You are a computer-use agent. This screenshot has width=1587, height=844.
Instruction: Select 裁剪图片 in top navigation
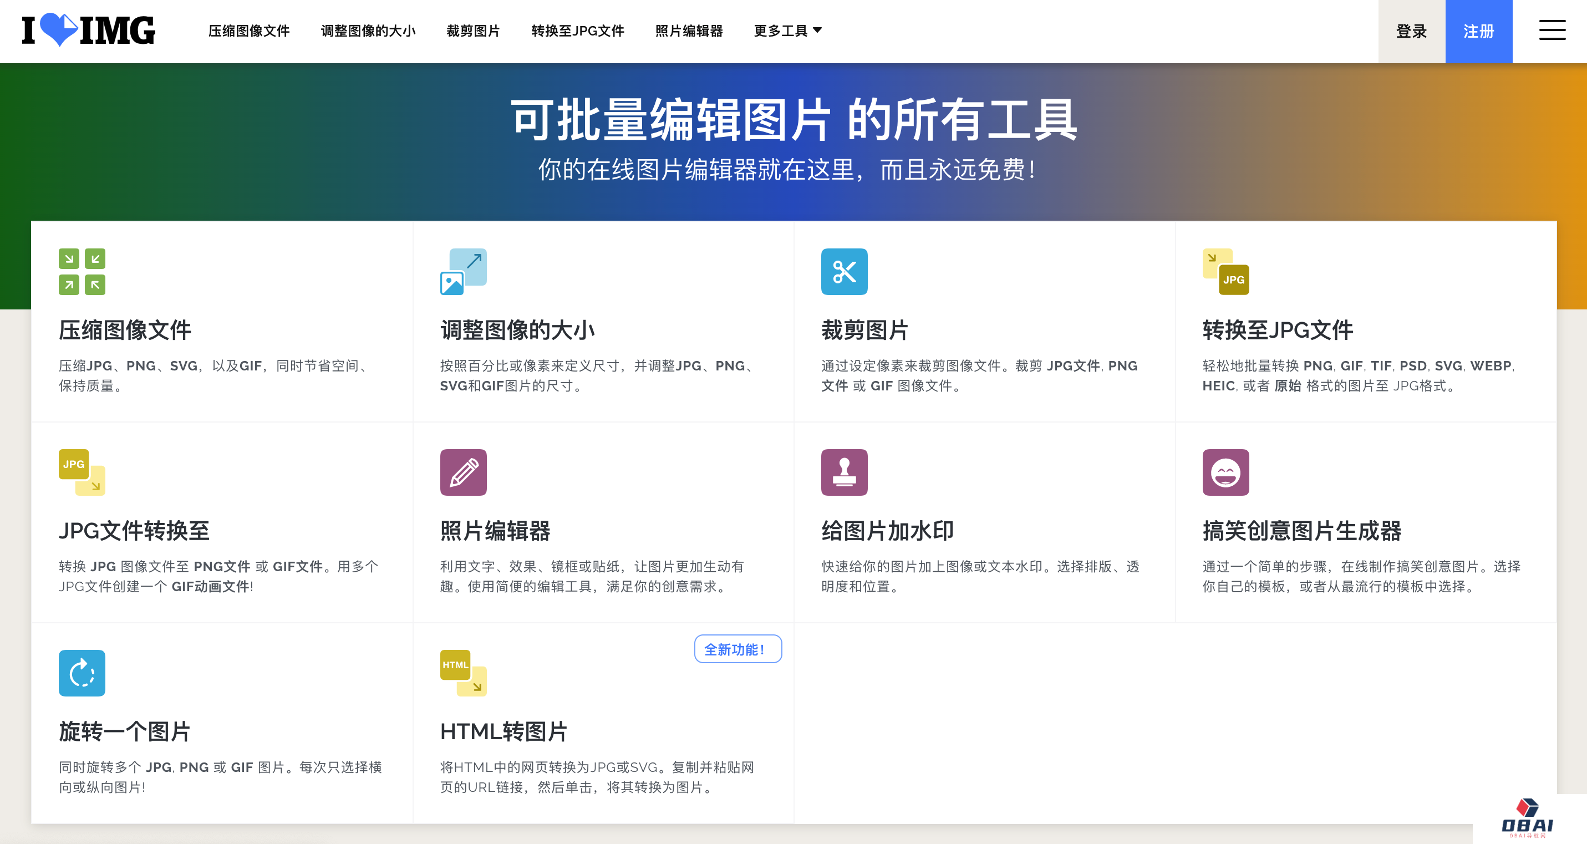[x=473, y=31]
